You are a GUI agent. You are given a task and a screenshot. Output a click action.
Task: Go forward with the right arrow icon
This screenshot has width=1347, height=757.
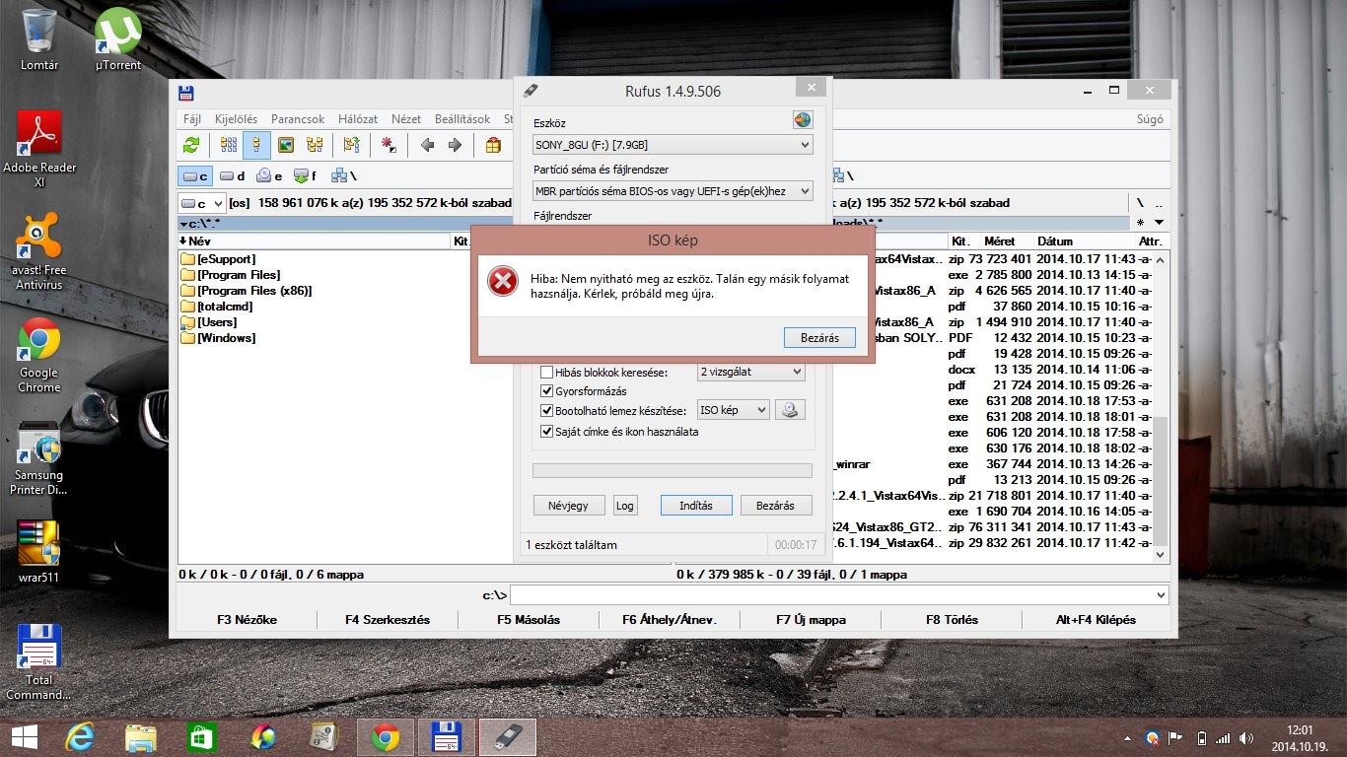(455, 145)
